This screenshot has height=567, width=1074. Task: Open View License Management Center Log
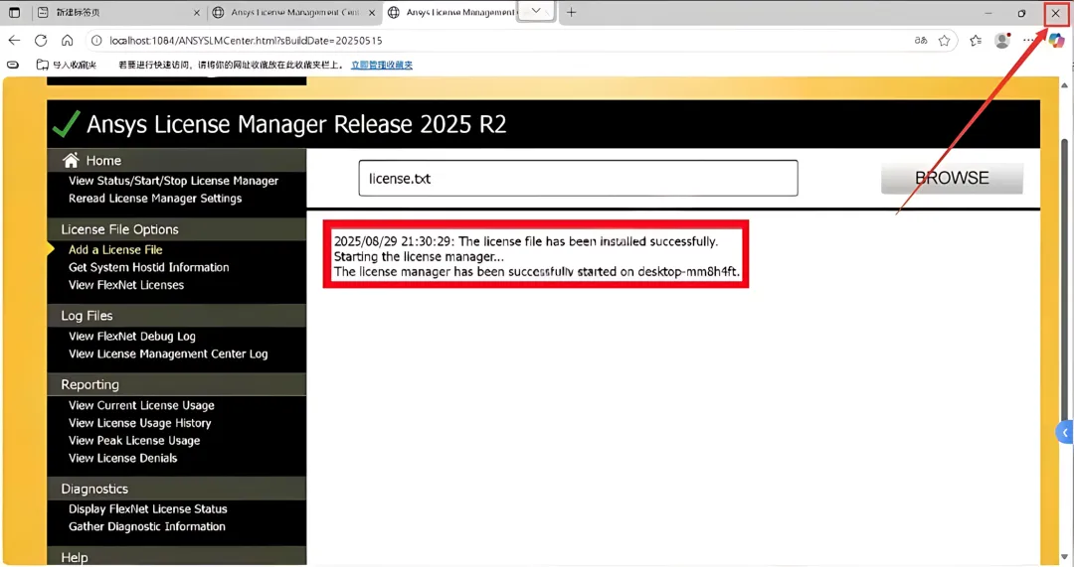168,354
